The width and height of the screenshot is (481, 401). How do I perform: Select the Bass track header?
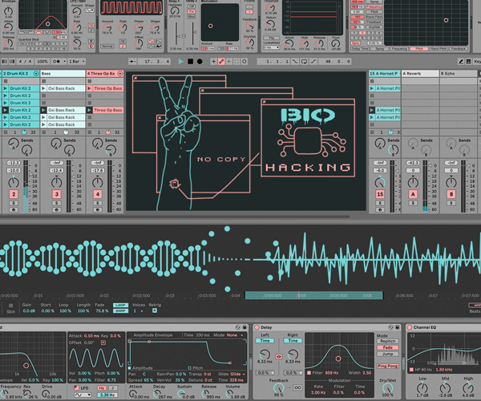coord(63,74)
